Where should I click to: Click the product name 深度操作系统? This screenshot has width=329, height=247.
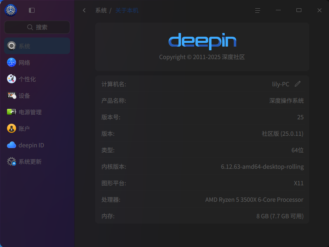(x=287, y=101)
